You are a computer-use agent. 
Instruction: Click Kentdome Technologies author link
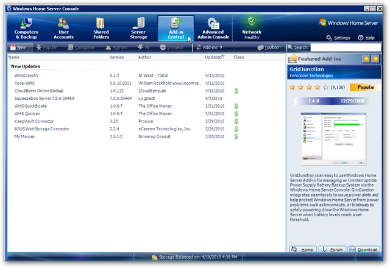coord(311,76)
